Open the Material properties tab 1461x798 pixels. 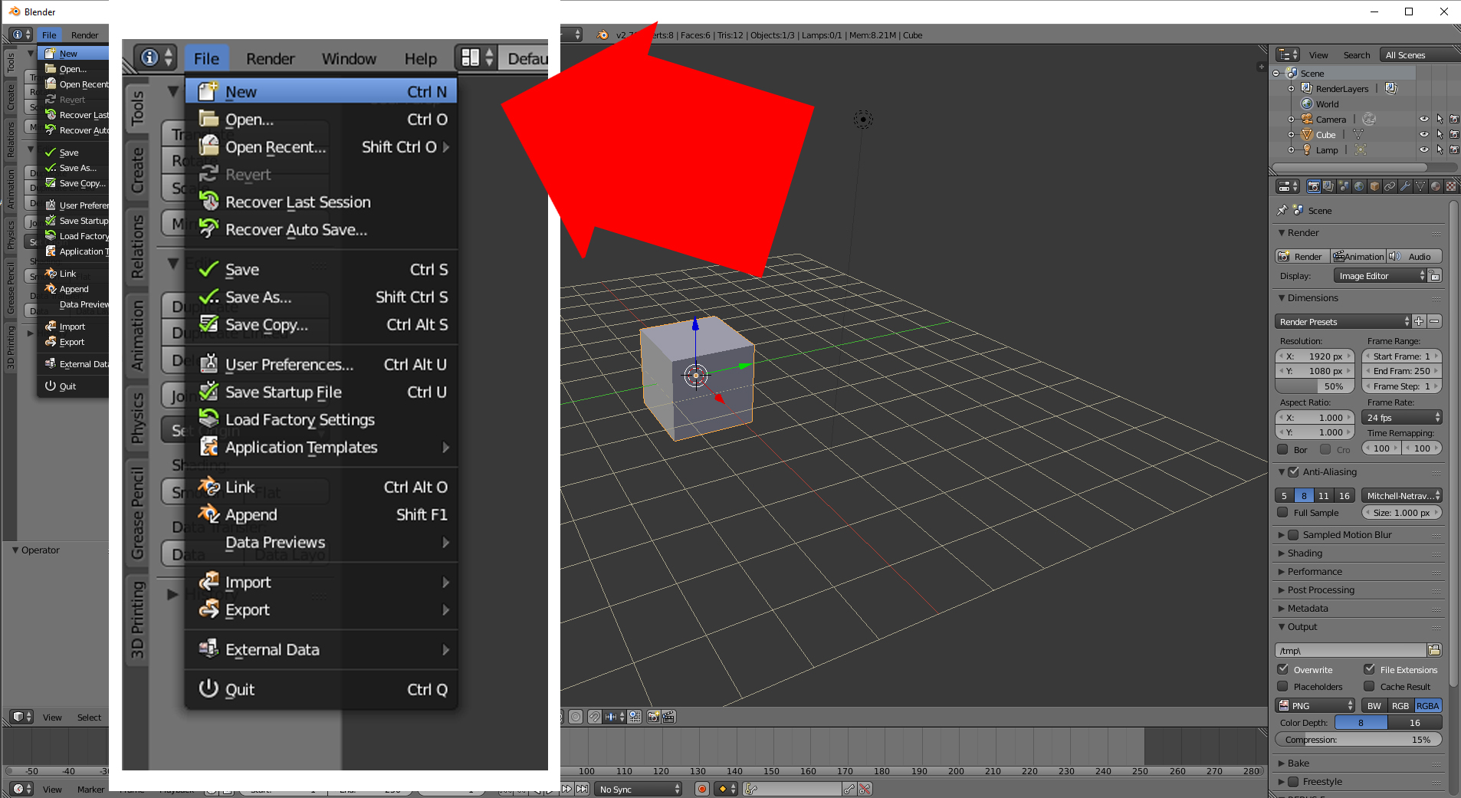pos(1436,186)
